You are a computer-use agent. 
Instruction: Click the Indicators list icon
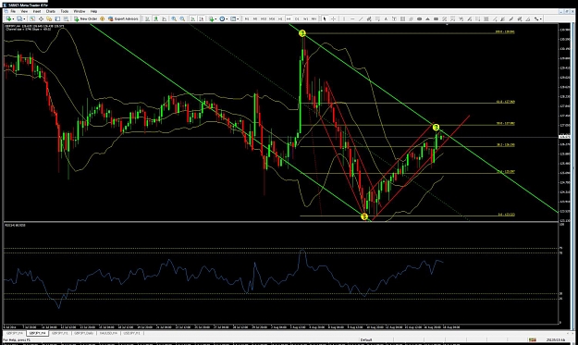[211, 18]
